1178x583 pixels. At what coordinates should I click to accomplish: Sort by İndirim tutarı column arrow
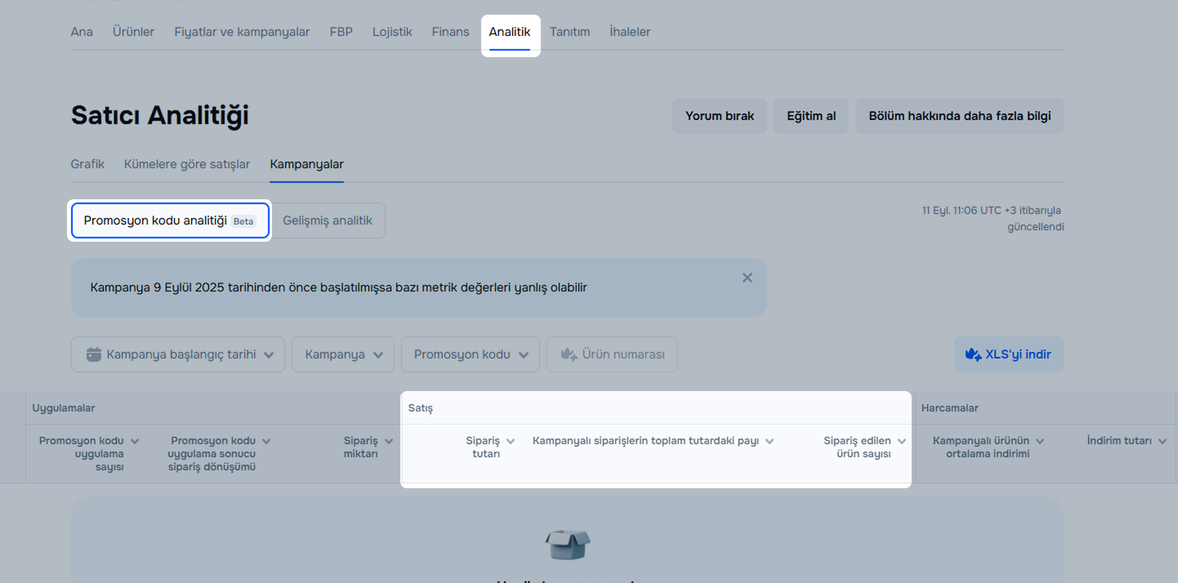(1162, 441)
